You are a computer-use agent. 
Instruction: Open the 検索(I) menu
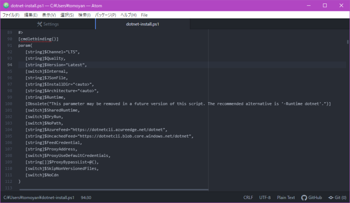[x=84, y=15]
